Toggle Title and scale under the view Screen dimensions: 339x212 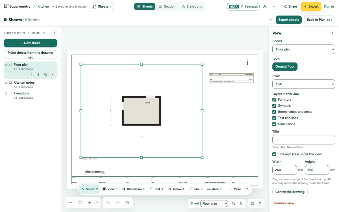[274, 154]
